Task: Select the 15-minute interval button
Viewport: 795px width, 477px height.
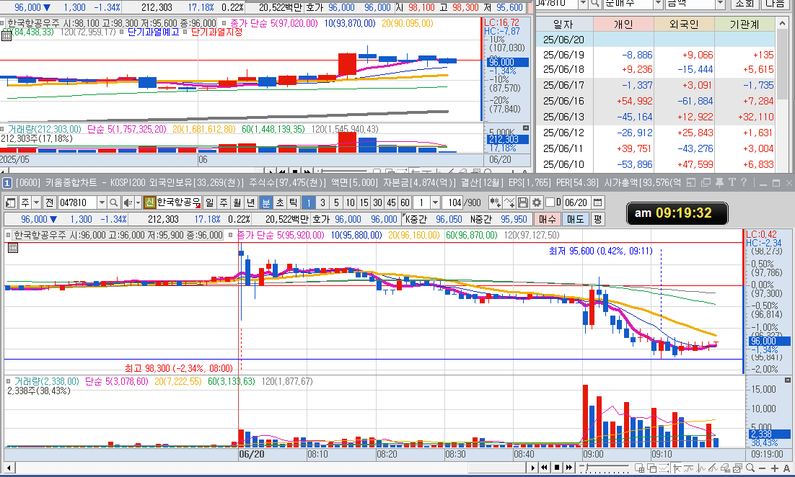Action: point(364,202)
